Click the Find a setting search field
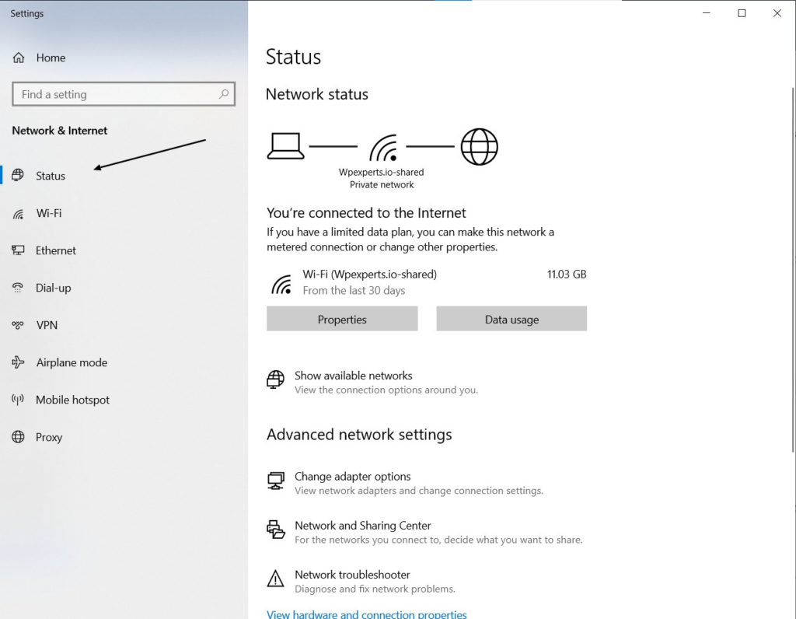Image resolution: width=796 pixels, height=619 pixels. coord(117,93)
